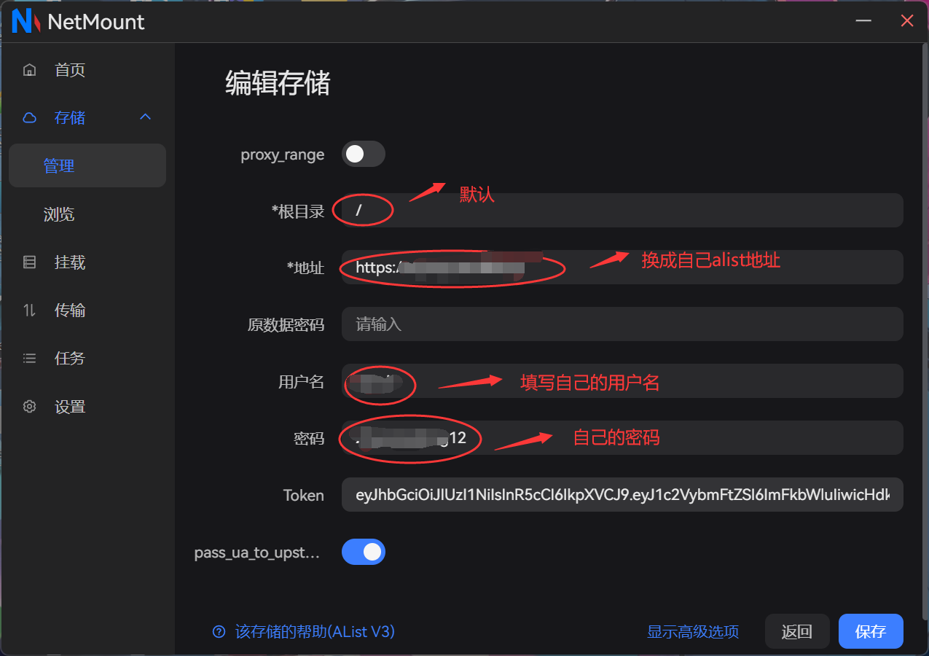The image size is (929, 656).
Task: Click the cloud icon next to 存储
Action: 29,118
